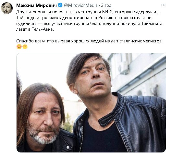Click the words 'летят в Тель-Авив.' in the tweet
Image resolution: width=171 pixels, height=156 pixels.
pyautogui.click(x=35, y=29)
